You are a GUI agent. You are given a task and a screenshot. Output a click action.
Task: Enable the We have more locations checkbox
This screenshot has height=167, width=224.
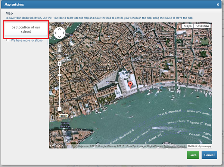8,40
